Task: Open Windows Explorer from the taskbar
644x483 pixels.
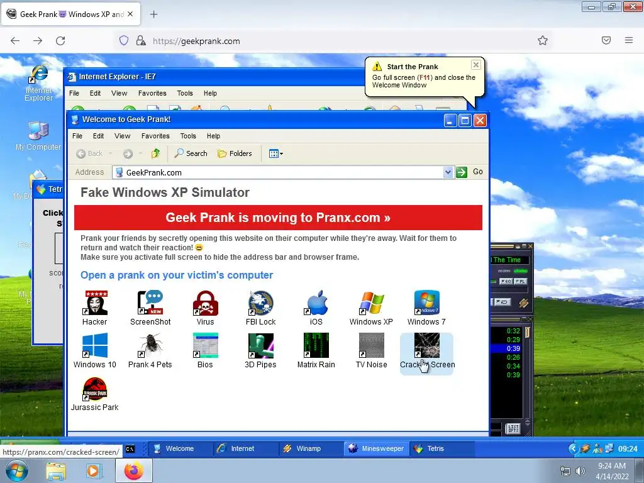Action: coord(56,471)
